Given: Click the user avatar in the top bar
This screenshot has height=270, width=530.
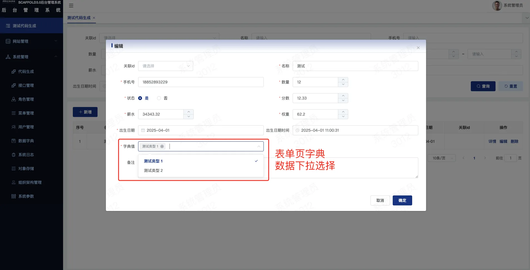Looking at the screenshot, I should point(497,5).
